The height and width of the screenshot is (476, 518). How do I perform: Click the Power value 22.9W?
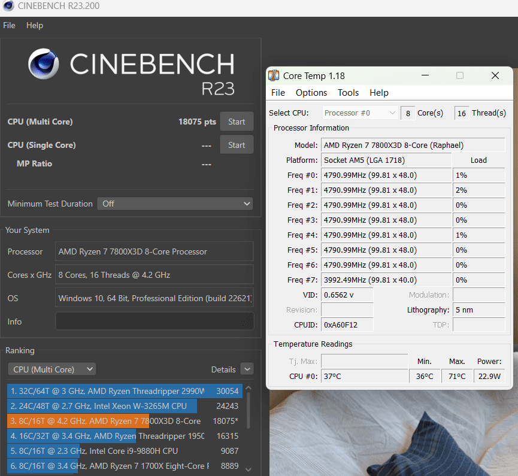click(x=489, y=376)
